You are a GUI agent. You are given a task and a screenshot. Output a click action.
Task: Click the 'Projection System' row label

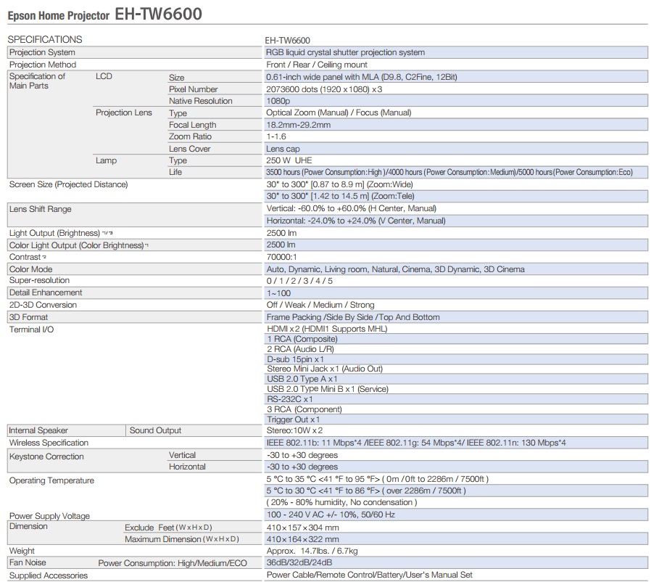[42, 52]
